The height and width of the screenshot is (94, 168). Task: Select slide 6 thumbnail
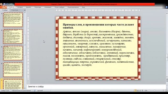pyautogui.click(x=13, y=70)
